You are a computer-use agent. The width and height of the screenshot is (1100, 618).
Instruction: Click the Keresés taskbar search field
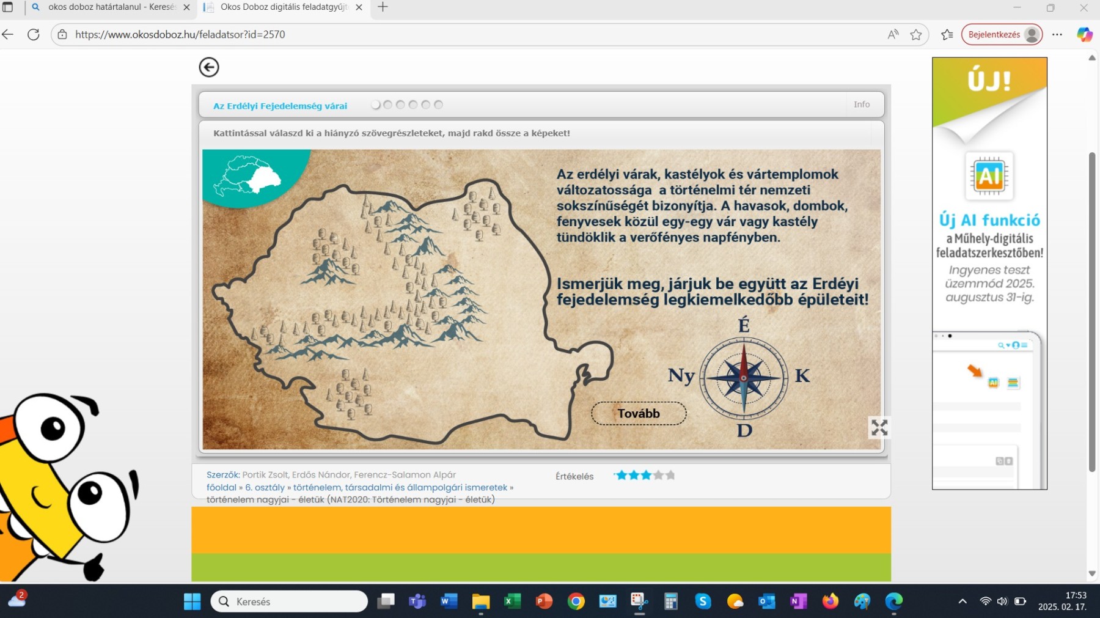tap(289, 601)
